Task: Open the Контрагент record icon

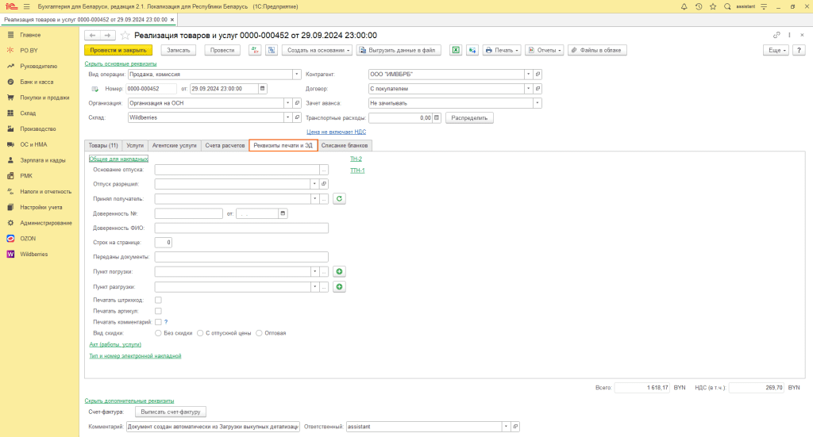Action: 538,74
